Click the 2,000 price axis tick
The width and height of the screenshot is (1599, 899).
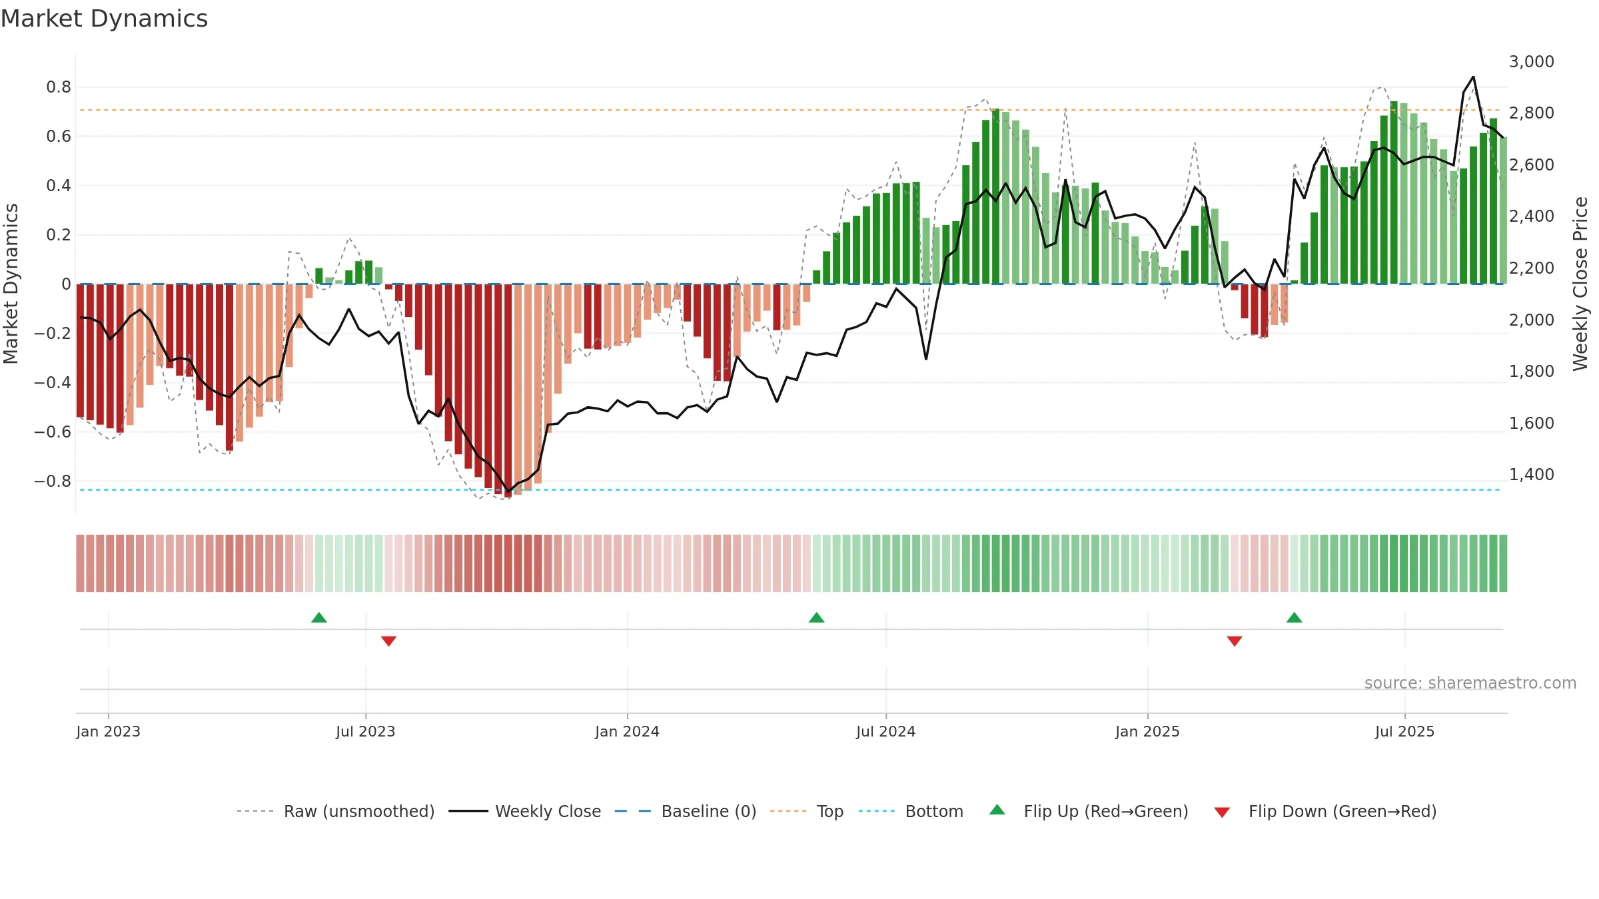click(1532, 320)
